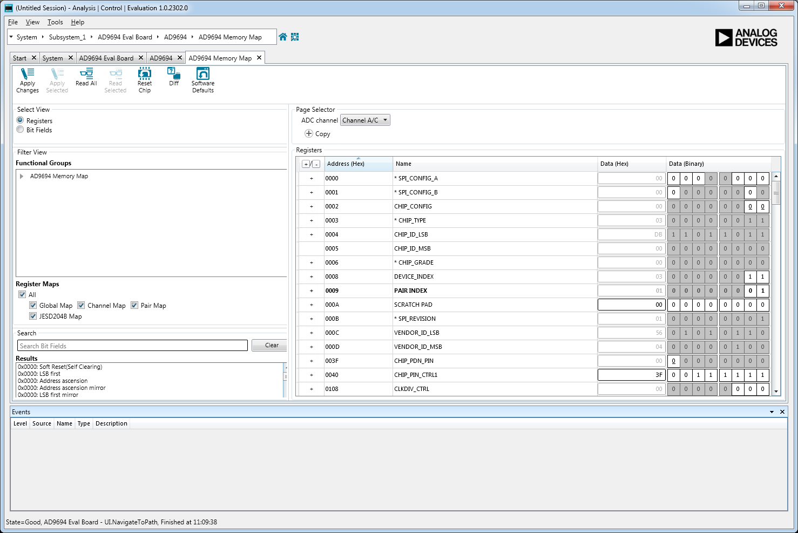Open the Tools menu
798x533 pixels.
(55, 22)
